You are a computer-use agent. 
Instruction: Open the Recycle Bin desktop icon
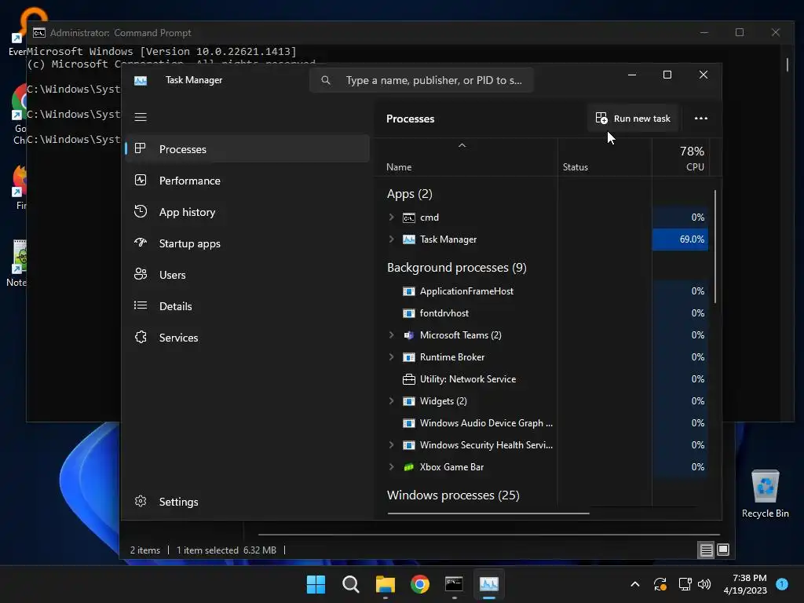point(765,494)
